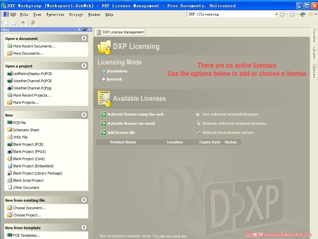Click the Product Name column header

tap(123, 142)
